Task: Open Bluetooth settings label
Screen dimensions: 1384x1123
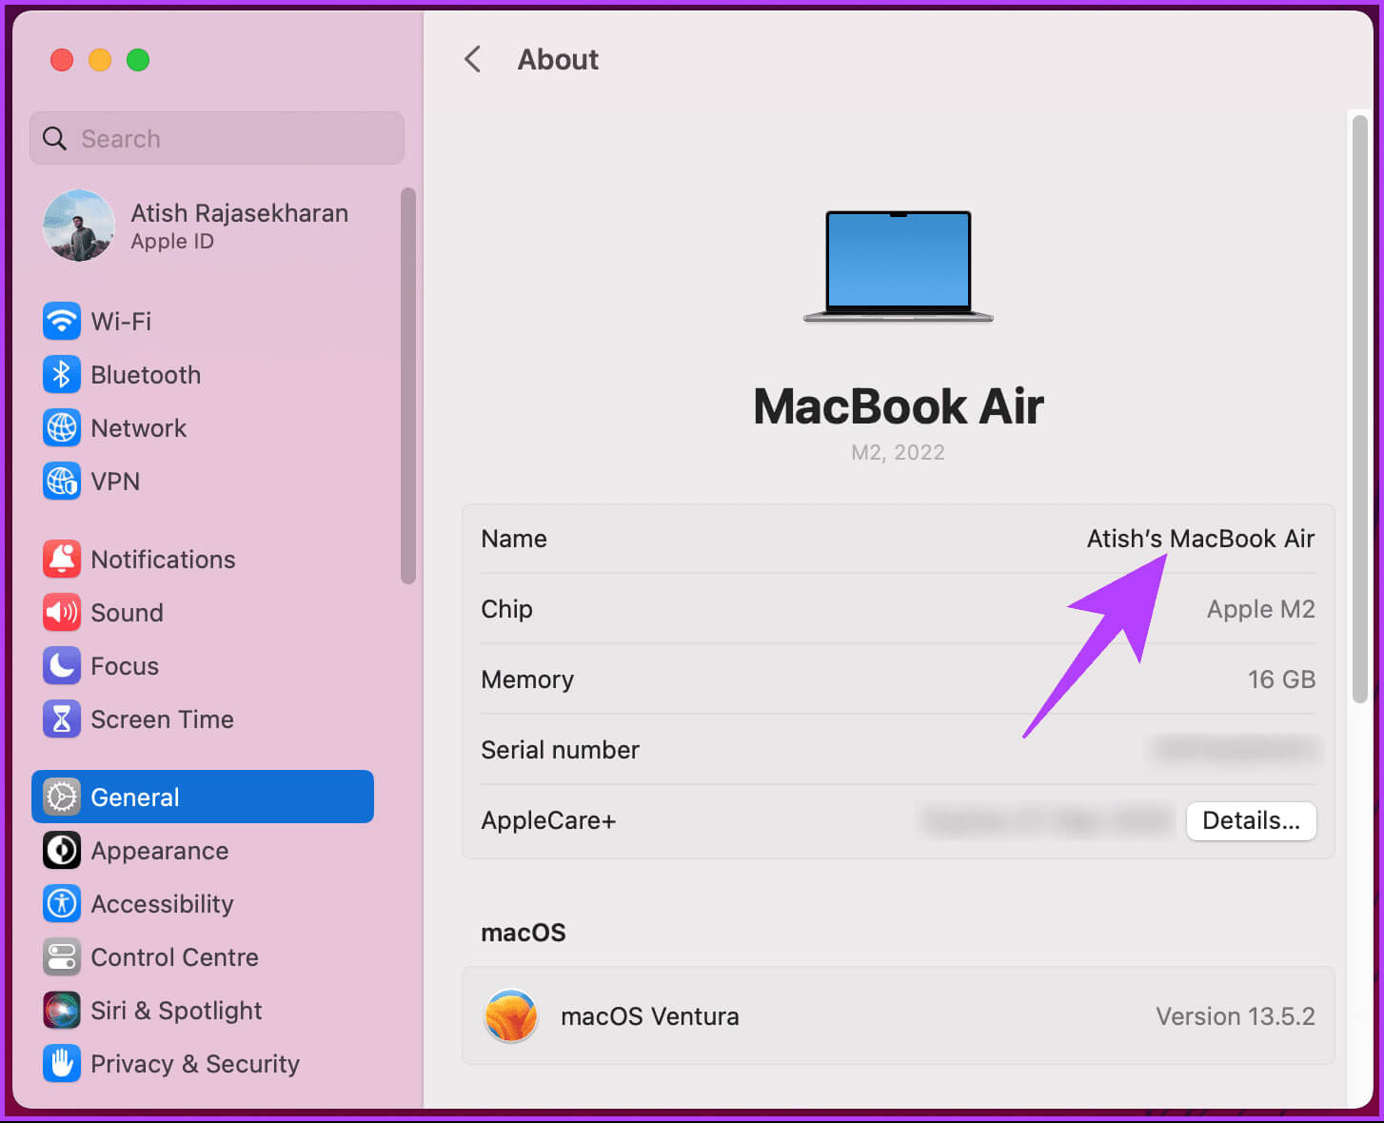Action: tap(146, 374)
